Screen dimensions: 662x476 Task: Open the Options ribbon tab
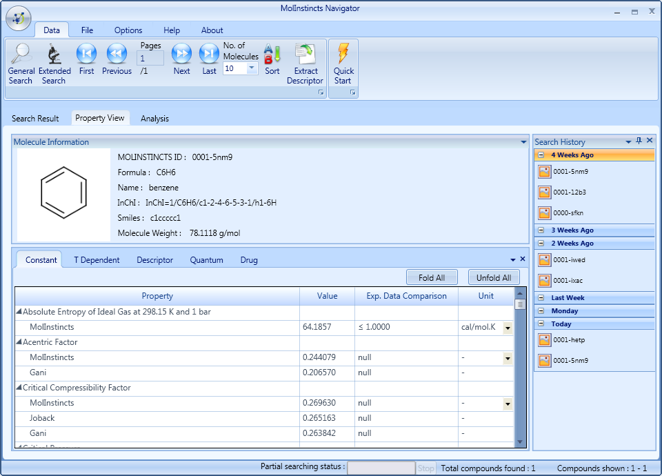point(128,30)
